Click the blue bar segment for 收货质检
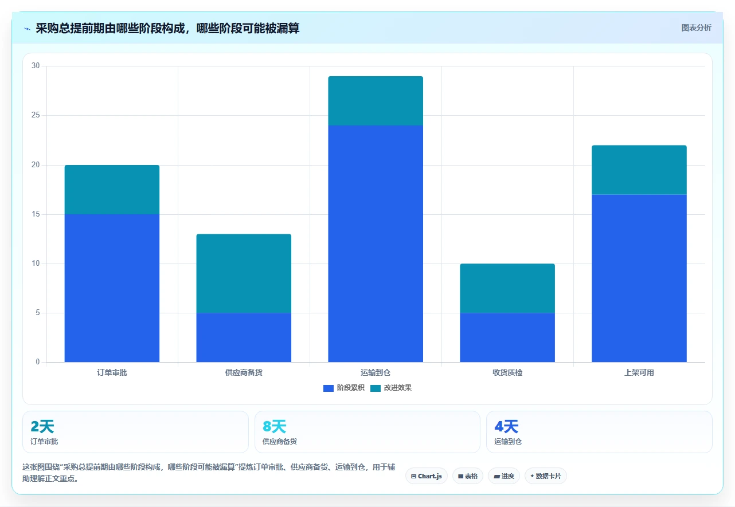Image resolution: width=735 pixels, height=507 pixels. pyautogui.click(x=507, y=337)
